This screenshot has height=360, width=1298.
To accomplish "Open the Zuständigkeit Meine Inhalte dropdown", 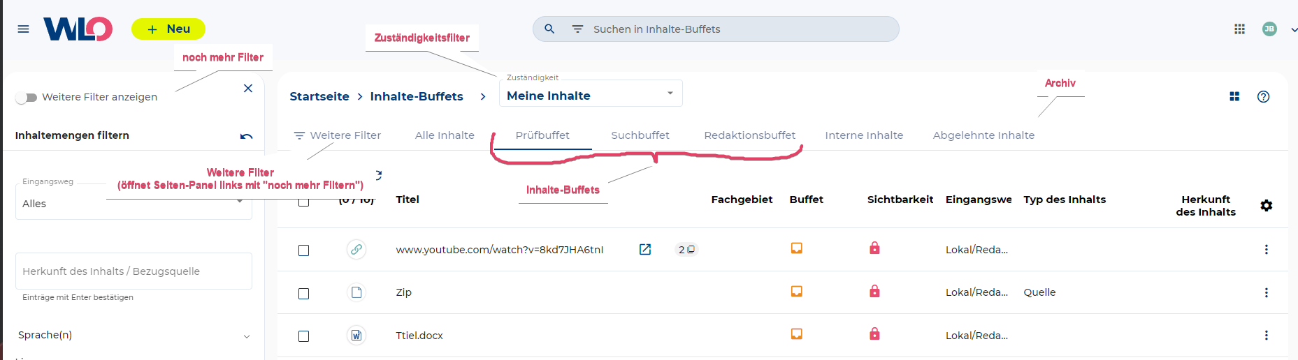I will [x=590, y=96].
